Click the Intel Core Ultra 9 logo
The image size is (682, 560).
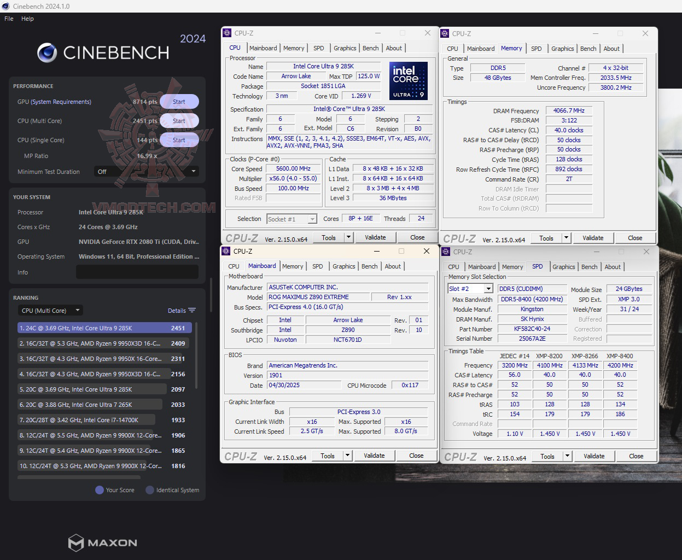coord(409,81)
